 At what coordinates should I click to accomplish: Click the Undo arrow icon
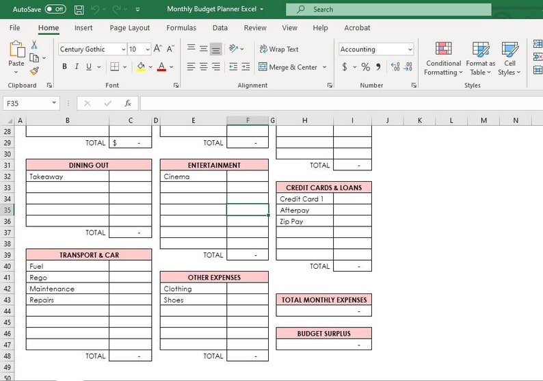[95, 10]
